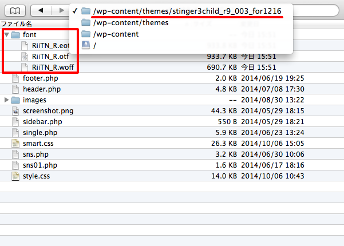Click the font folder icon

click(x=15, y=35)
